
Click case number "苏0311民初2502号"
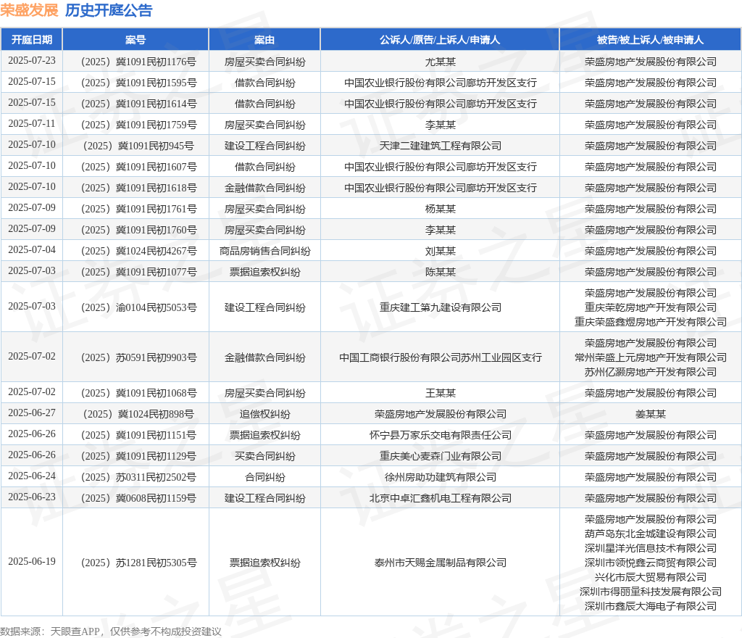click(157, 477)
